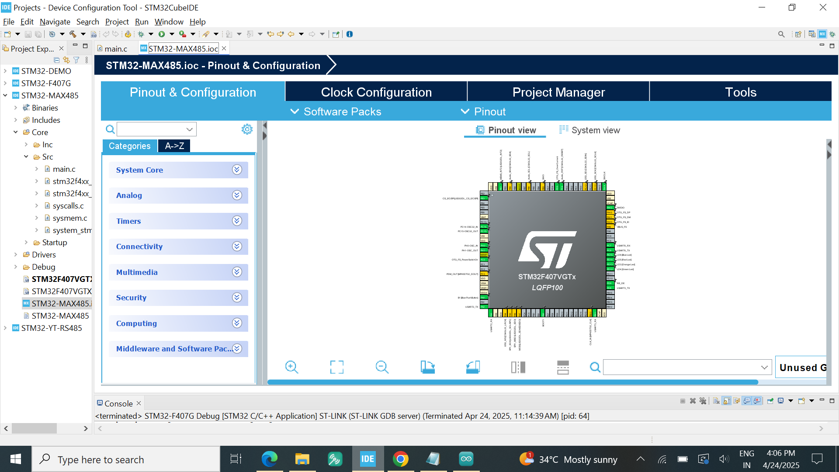This screenshot has width=839, height=472.
Task: Flip the chip view horizontally
Action: 518,367
